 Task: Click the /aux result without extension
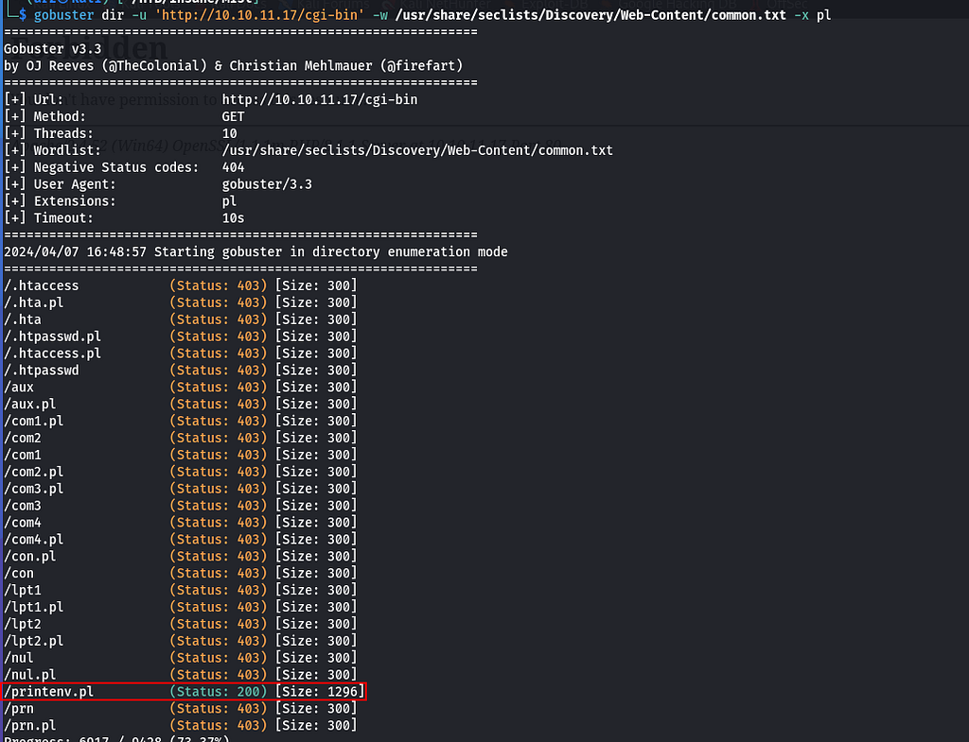[x=181, y=387]
